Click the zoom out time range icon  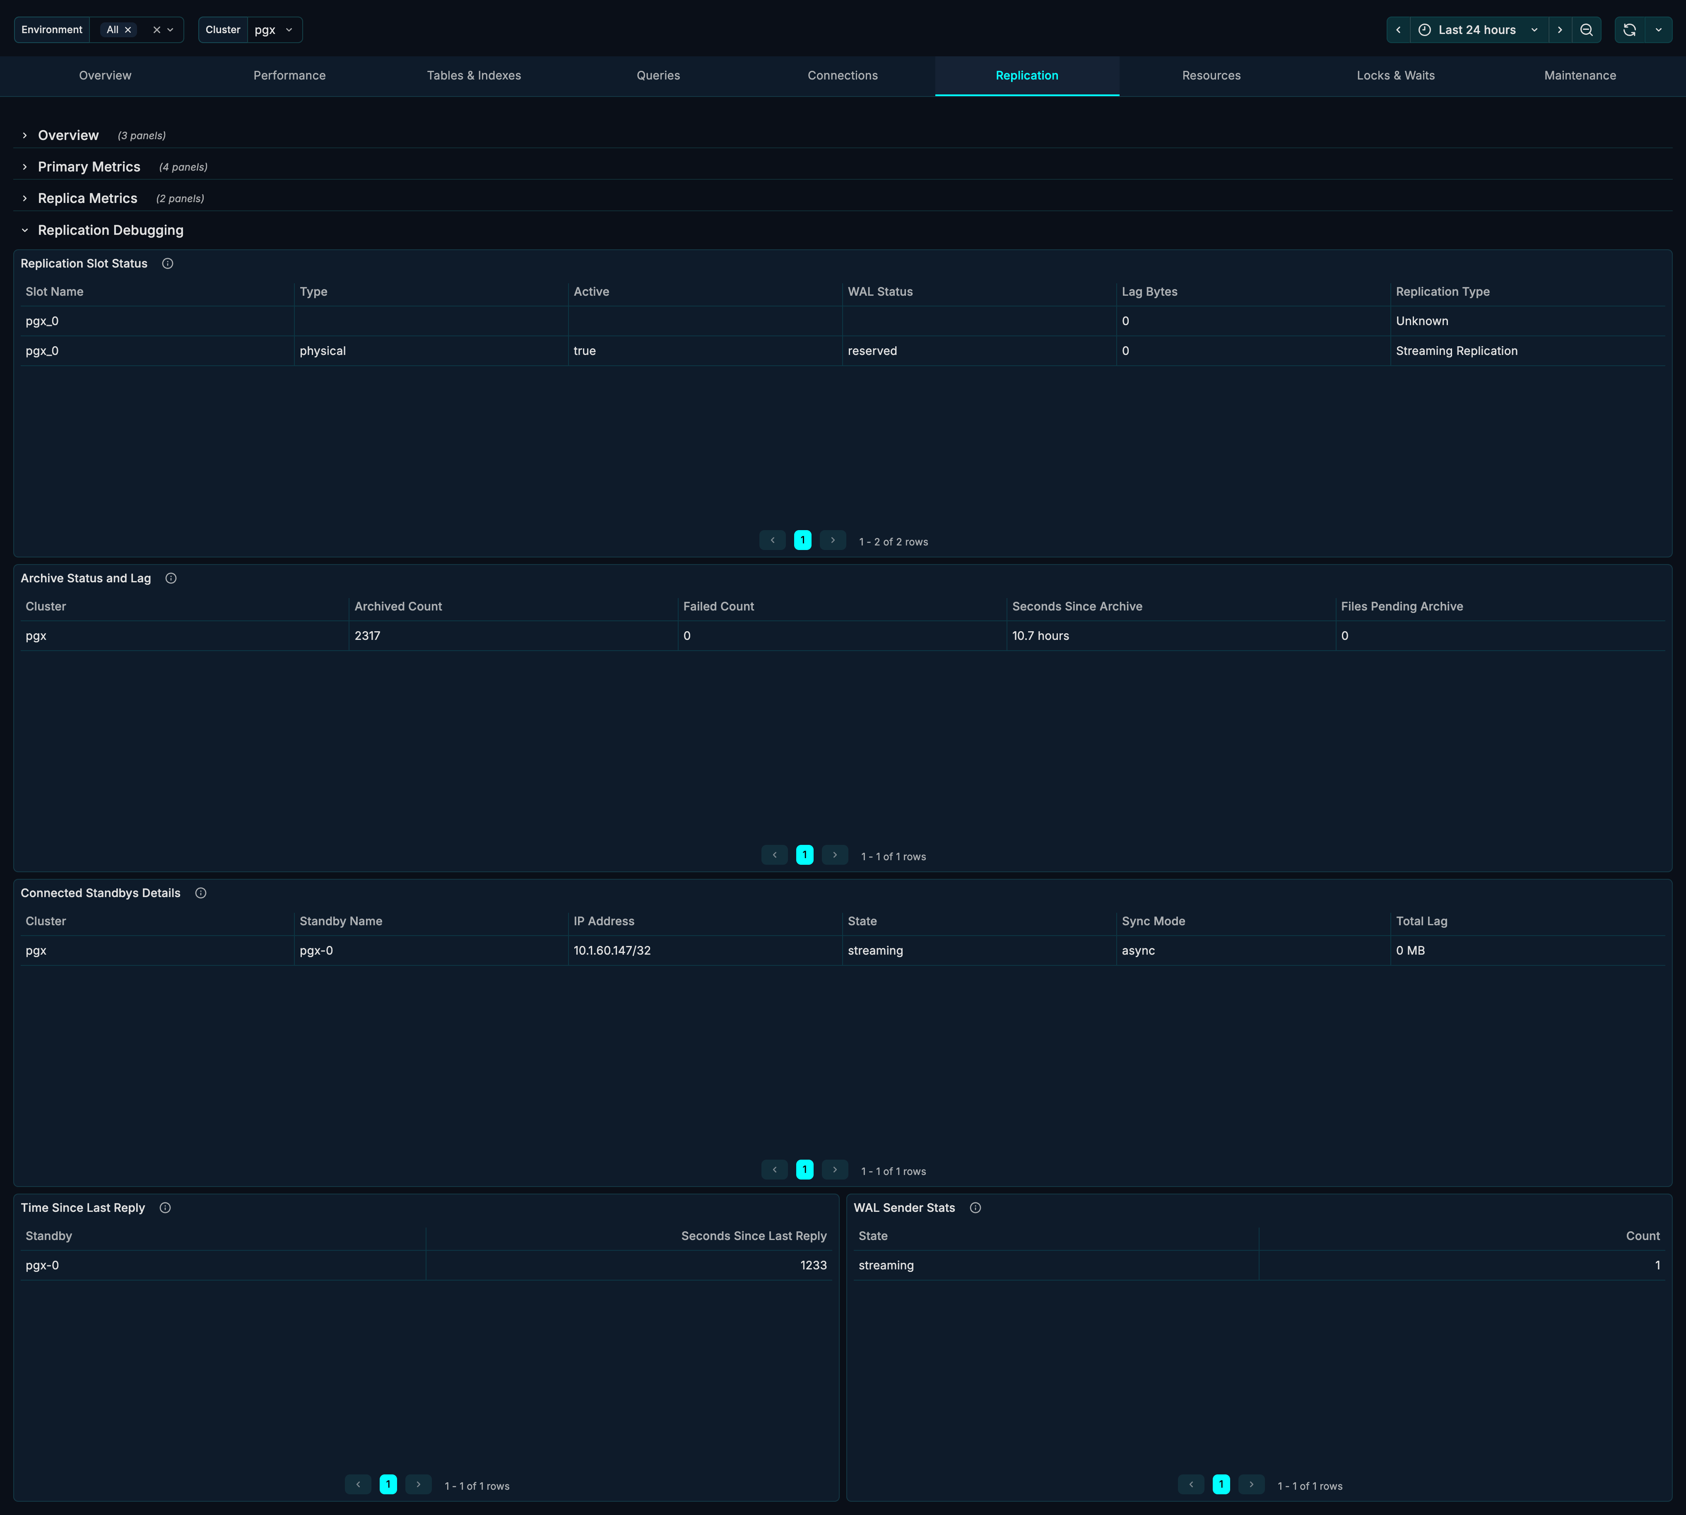coord(1586,30)
